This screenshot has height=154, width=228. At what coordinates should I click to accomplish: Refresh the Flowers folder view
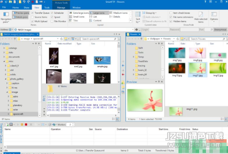pos(178,39)
